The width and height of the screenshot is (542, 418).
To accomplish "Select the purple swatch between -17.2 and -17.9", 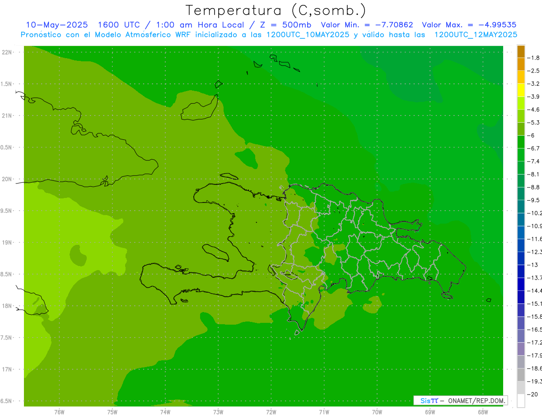I will (521, 349).
